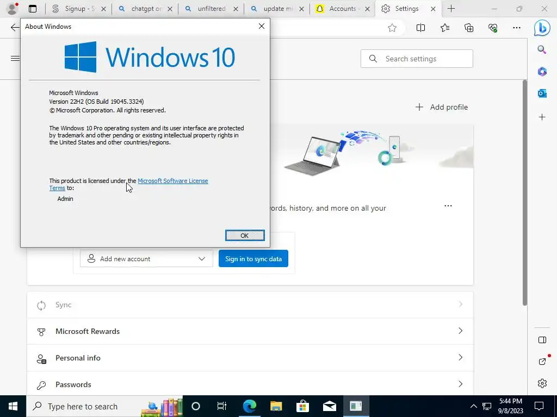Click Sign in to sync data
The width and height of the screenshot is (557, 417).
[x=253, y=259]
